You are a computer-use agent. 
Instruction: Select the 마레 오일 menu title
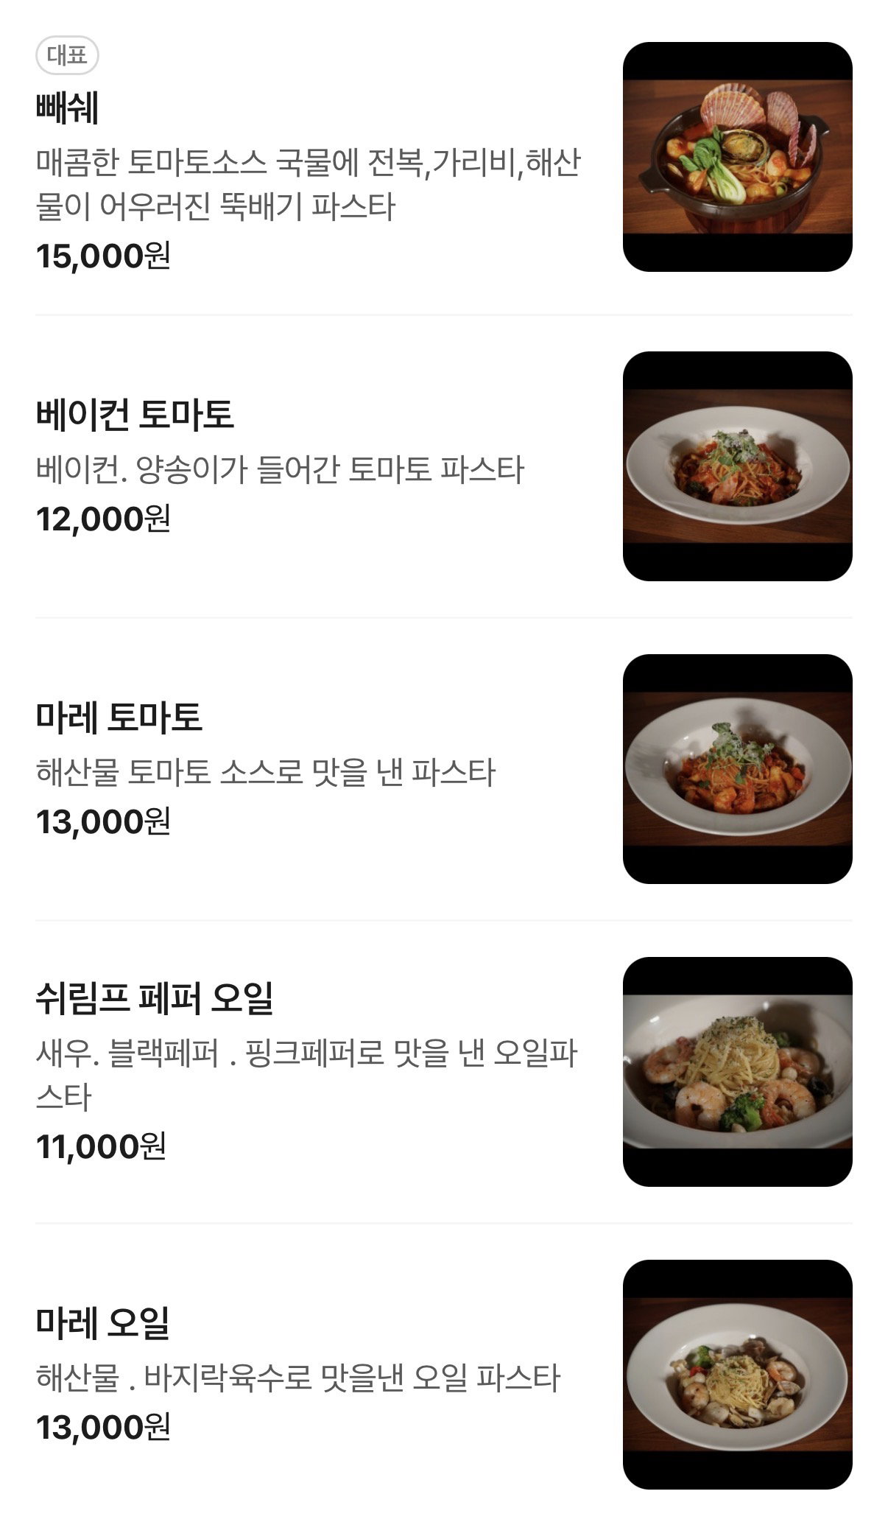pos(102,1322)
